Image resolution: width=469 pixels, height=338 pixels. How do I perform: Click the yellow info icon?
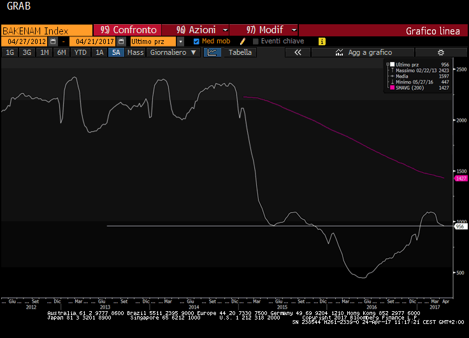click(322, 41)
